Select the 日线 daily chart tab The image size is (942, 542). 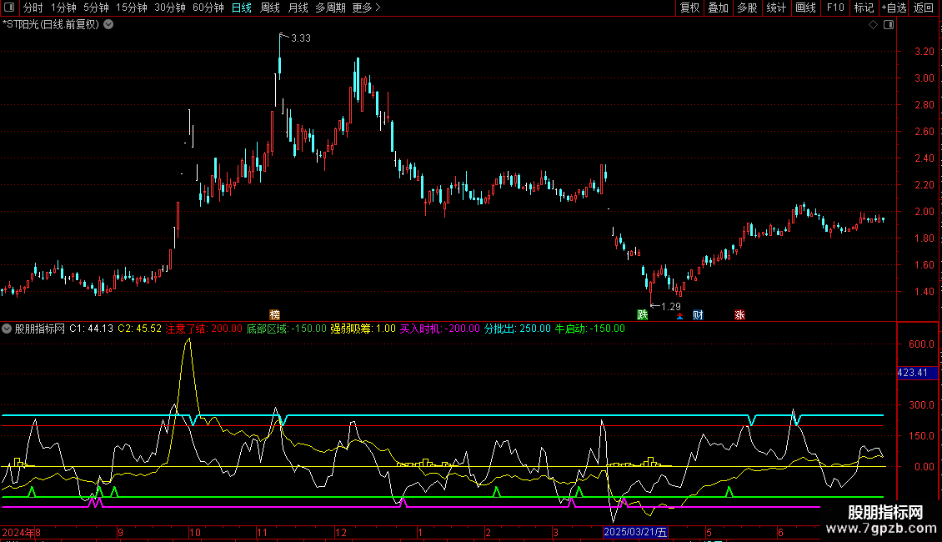[x=242, y=8]
